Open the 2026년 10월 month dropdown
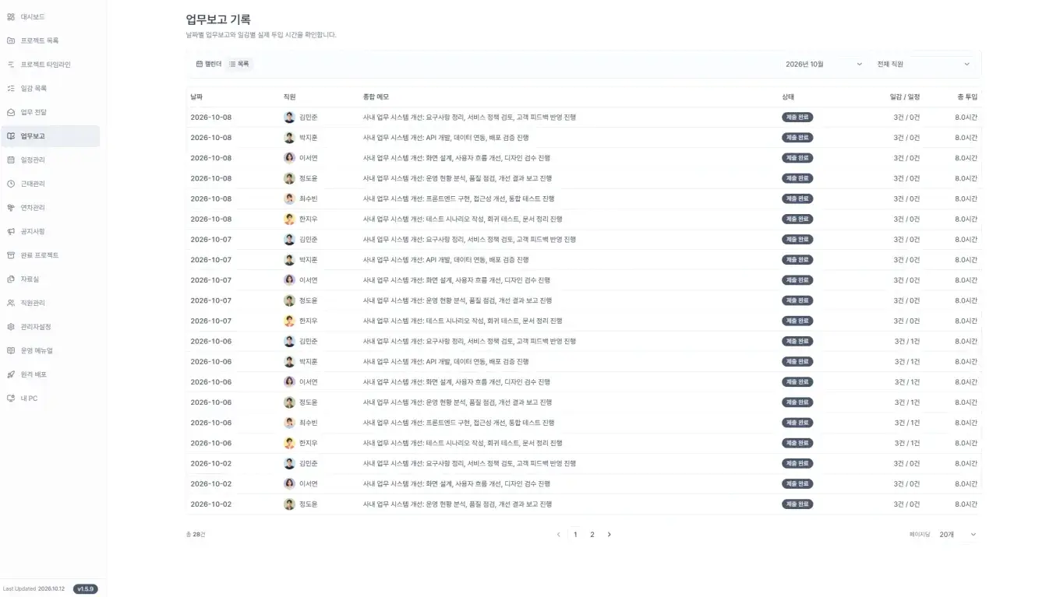The width and height of the screenshot is (1060, 597). [x=824, y=64]
